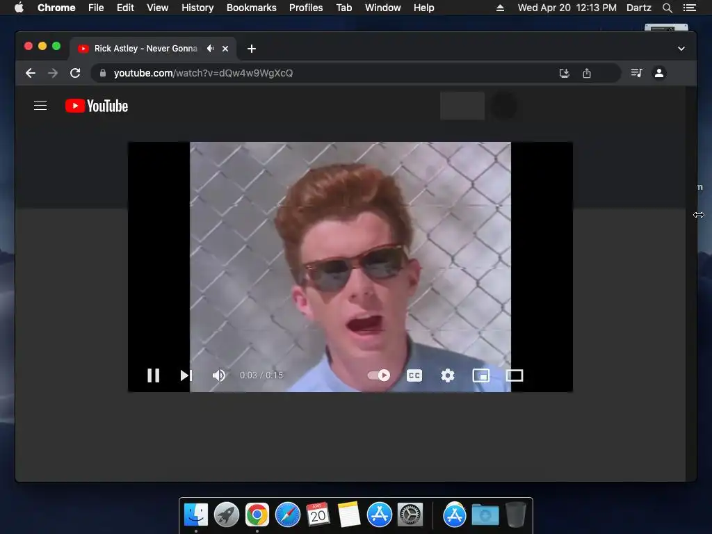The width and height of the screenshot is (712, 534).
Task: Click the eject icon in the menu bar
Action: point(500,8)
